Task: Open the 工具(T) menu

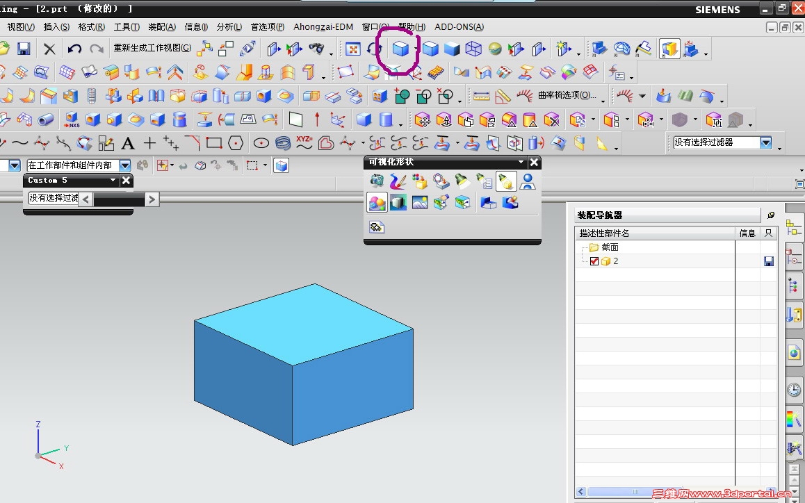Action: [127, 27]
